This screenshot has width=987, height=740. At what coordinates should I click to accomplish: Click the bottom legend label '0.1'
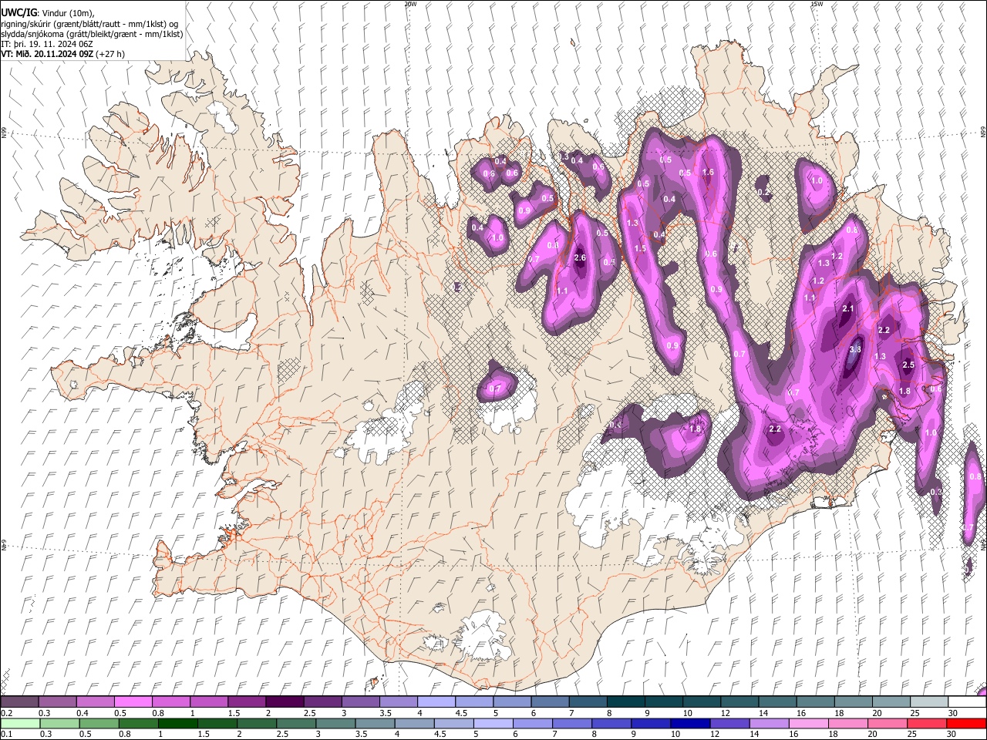pos(7,734)
